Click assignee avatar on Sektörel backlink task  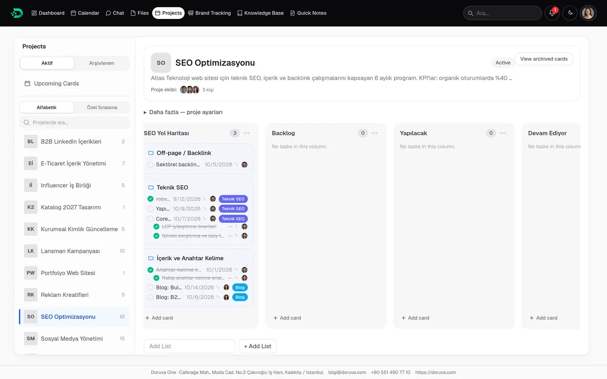(x=245, y=165)
